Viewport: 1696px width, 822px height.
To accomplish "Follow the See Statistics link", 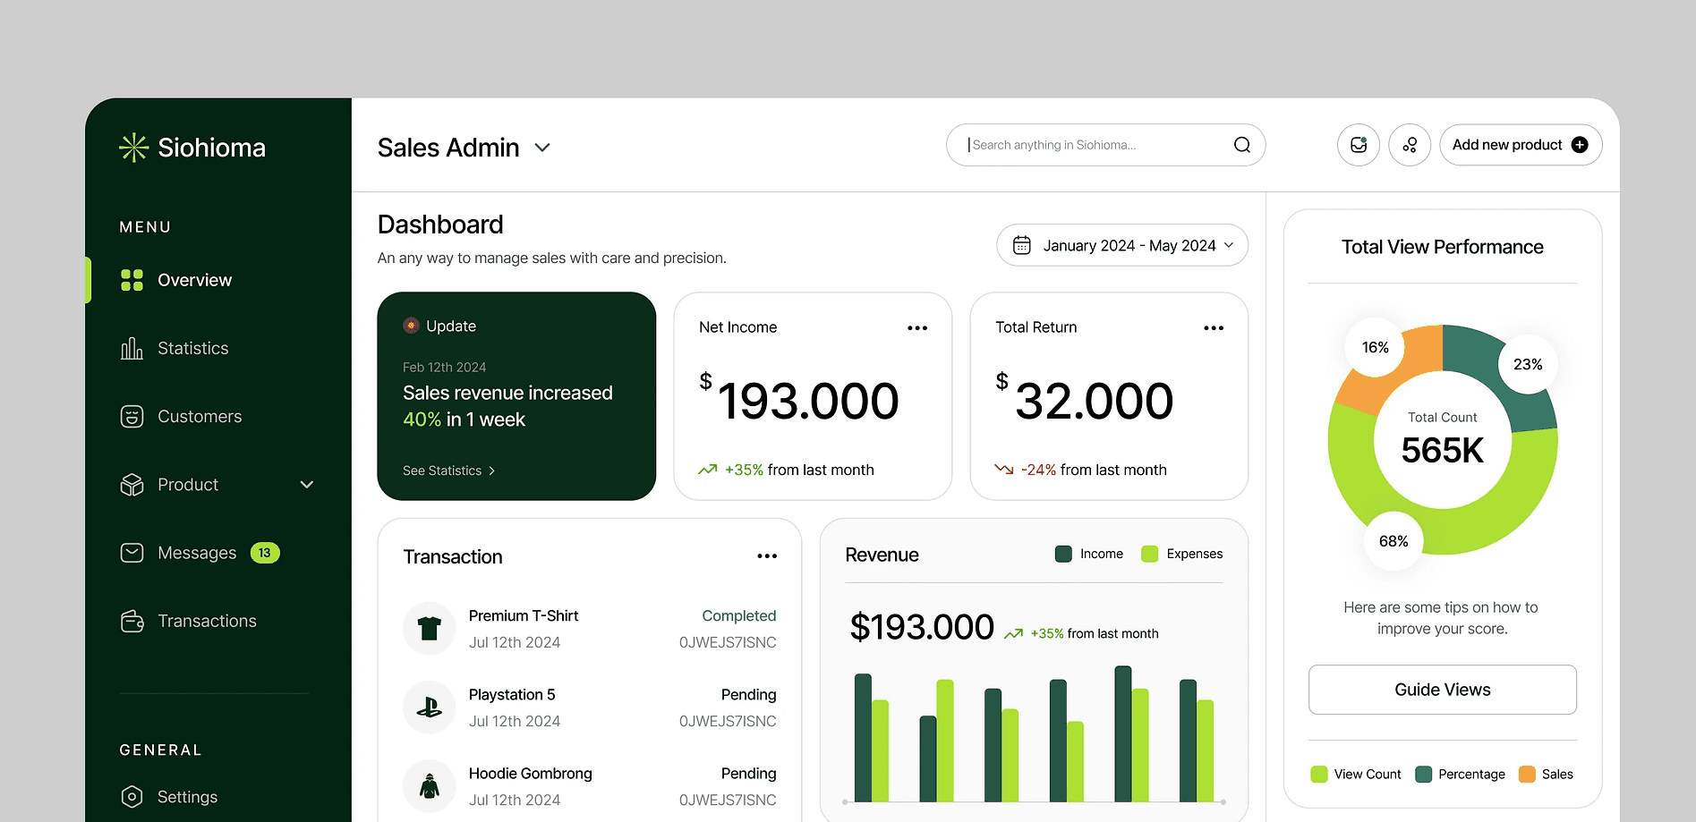I will pos(449,470).
